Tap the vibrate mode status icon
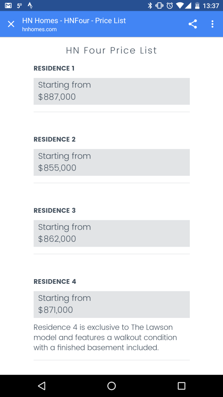The image size is (223, 397). 159,5
